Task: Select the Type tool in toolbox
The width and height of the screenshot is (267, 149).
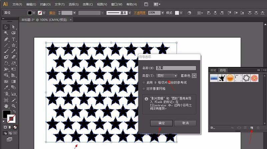Action: point(14,39)
